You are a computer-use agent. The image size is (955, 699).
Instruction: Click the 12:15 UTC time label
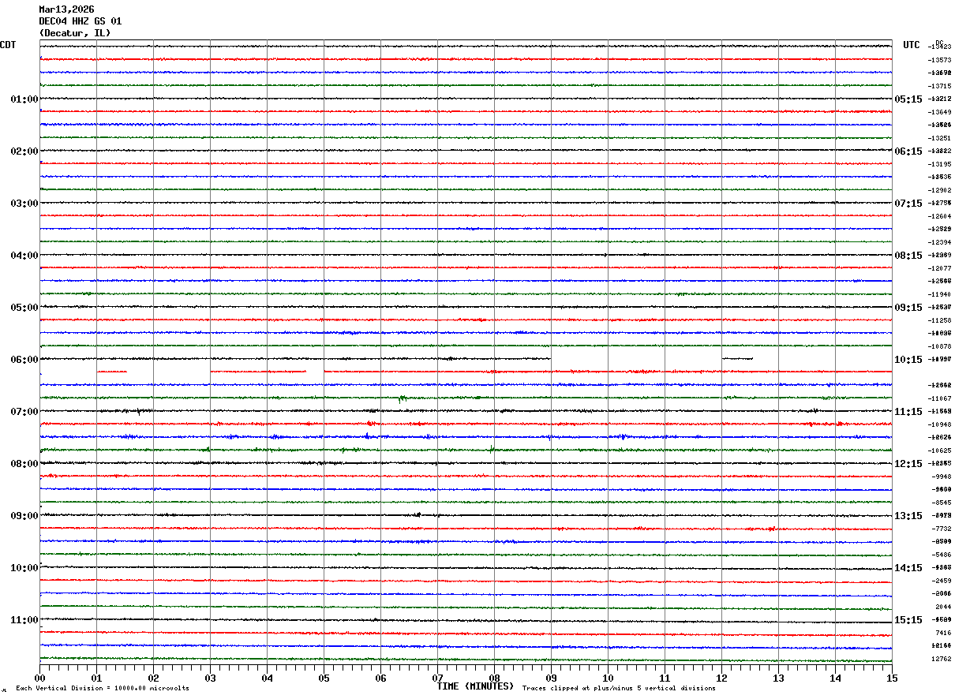point(908,464)
